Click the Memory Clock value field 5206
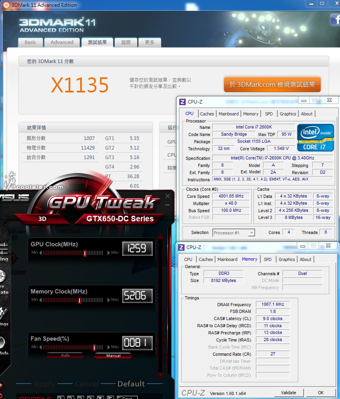 point(137,296)
